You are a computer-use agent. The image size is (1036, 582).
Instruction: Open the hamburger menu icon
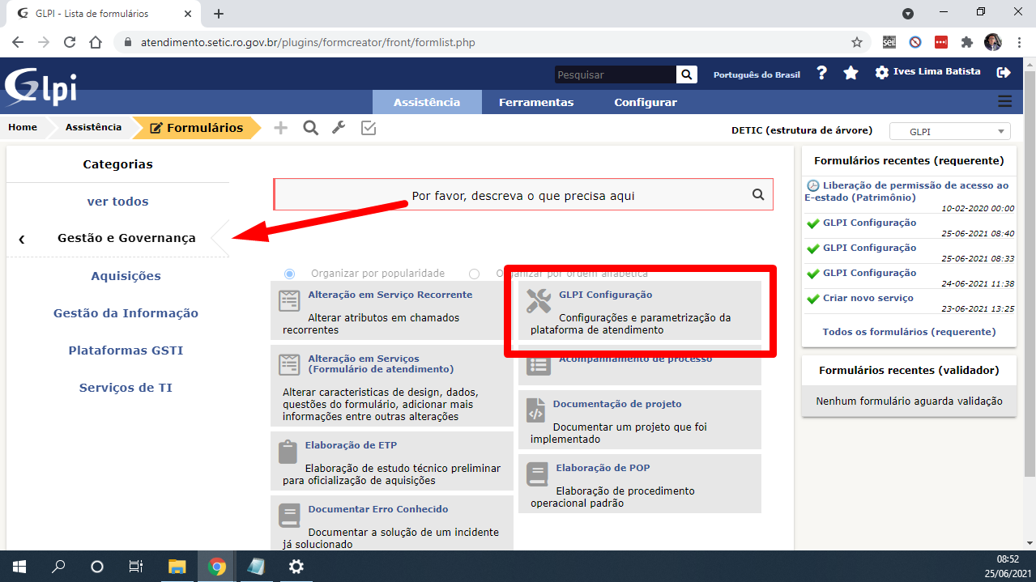tap(1005, 101)
